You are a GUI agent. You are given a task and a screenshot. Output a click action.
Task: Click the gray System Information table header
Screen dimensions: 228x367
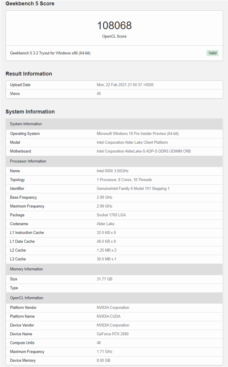coord(114,124)
